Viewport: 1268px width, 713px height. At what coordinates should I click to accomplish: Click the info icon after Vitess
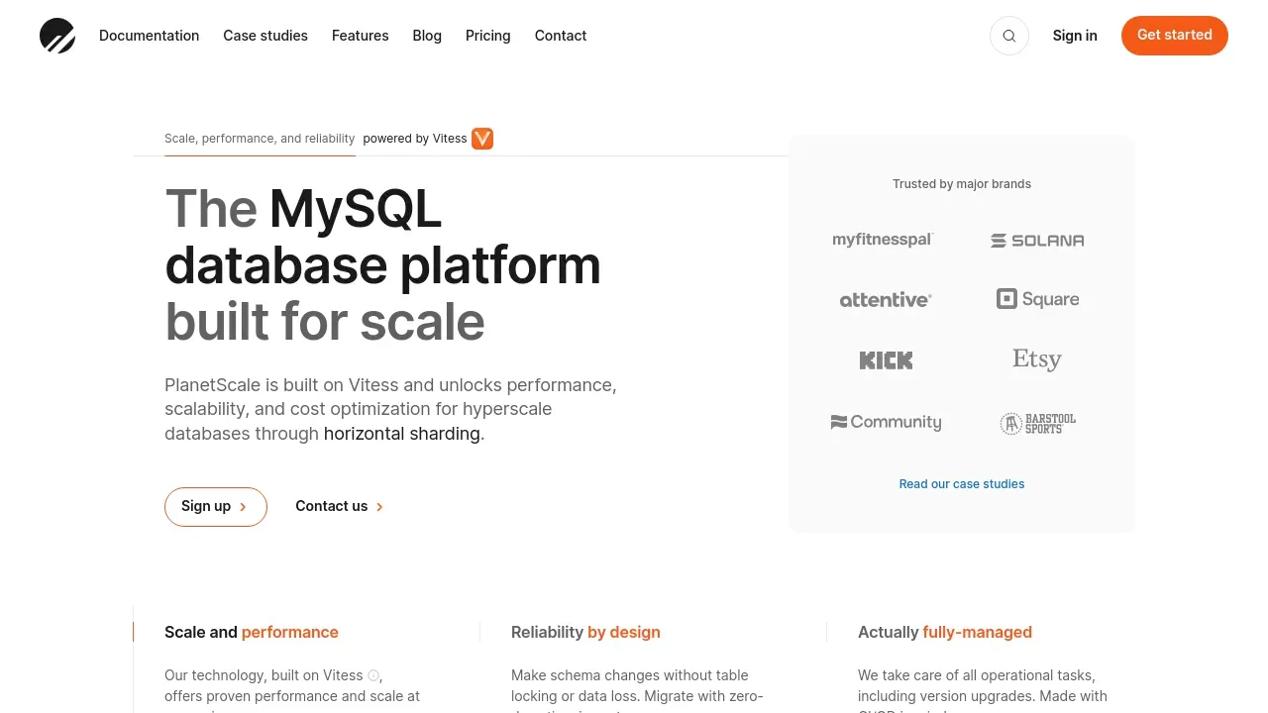pyautogui.click(x=373, y=675)
